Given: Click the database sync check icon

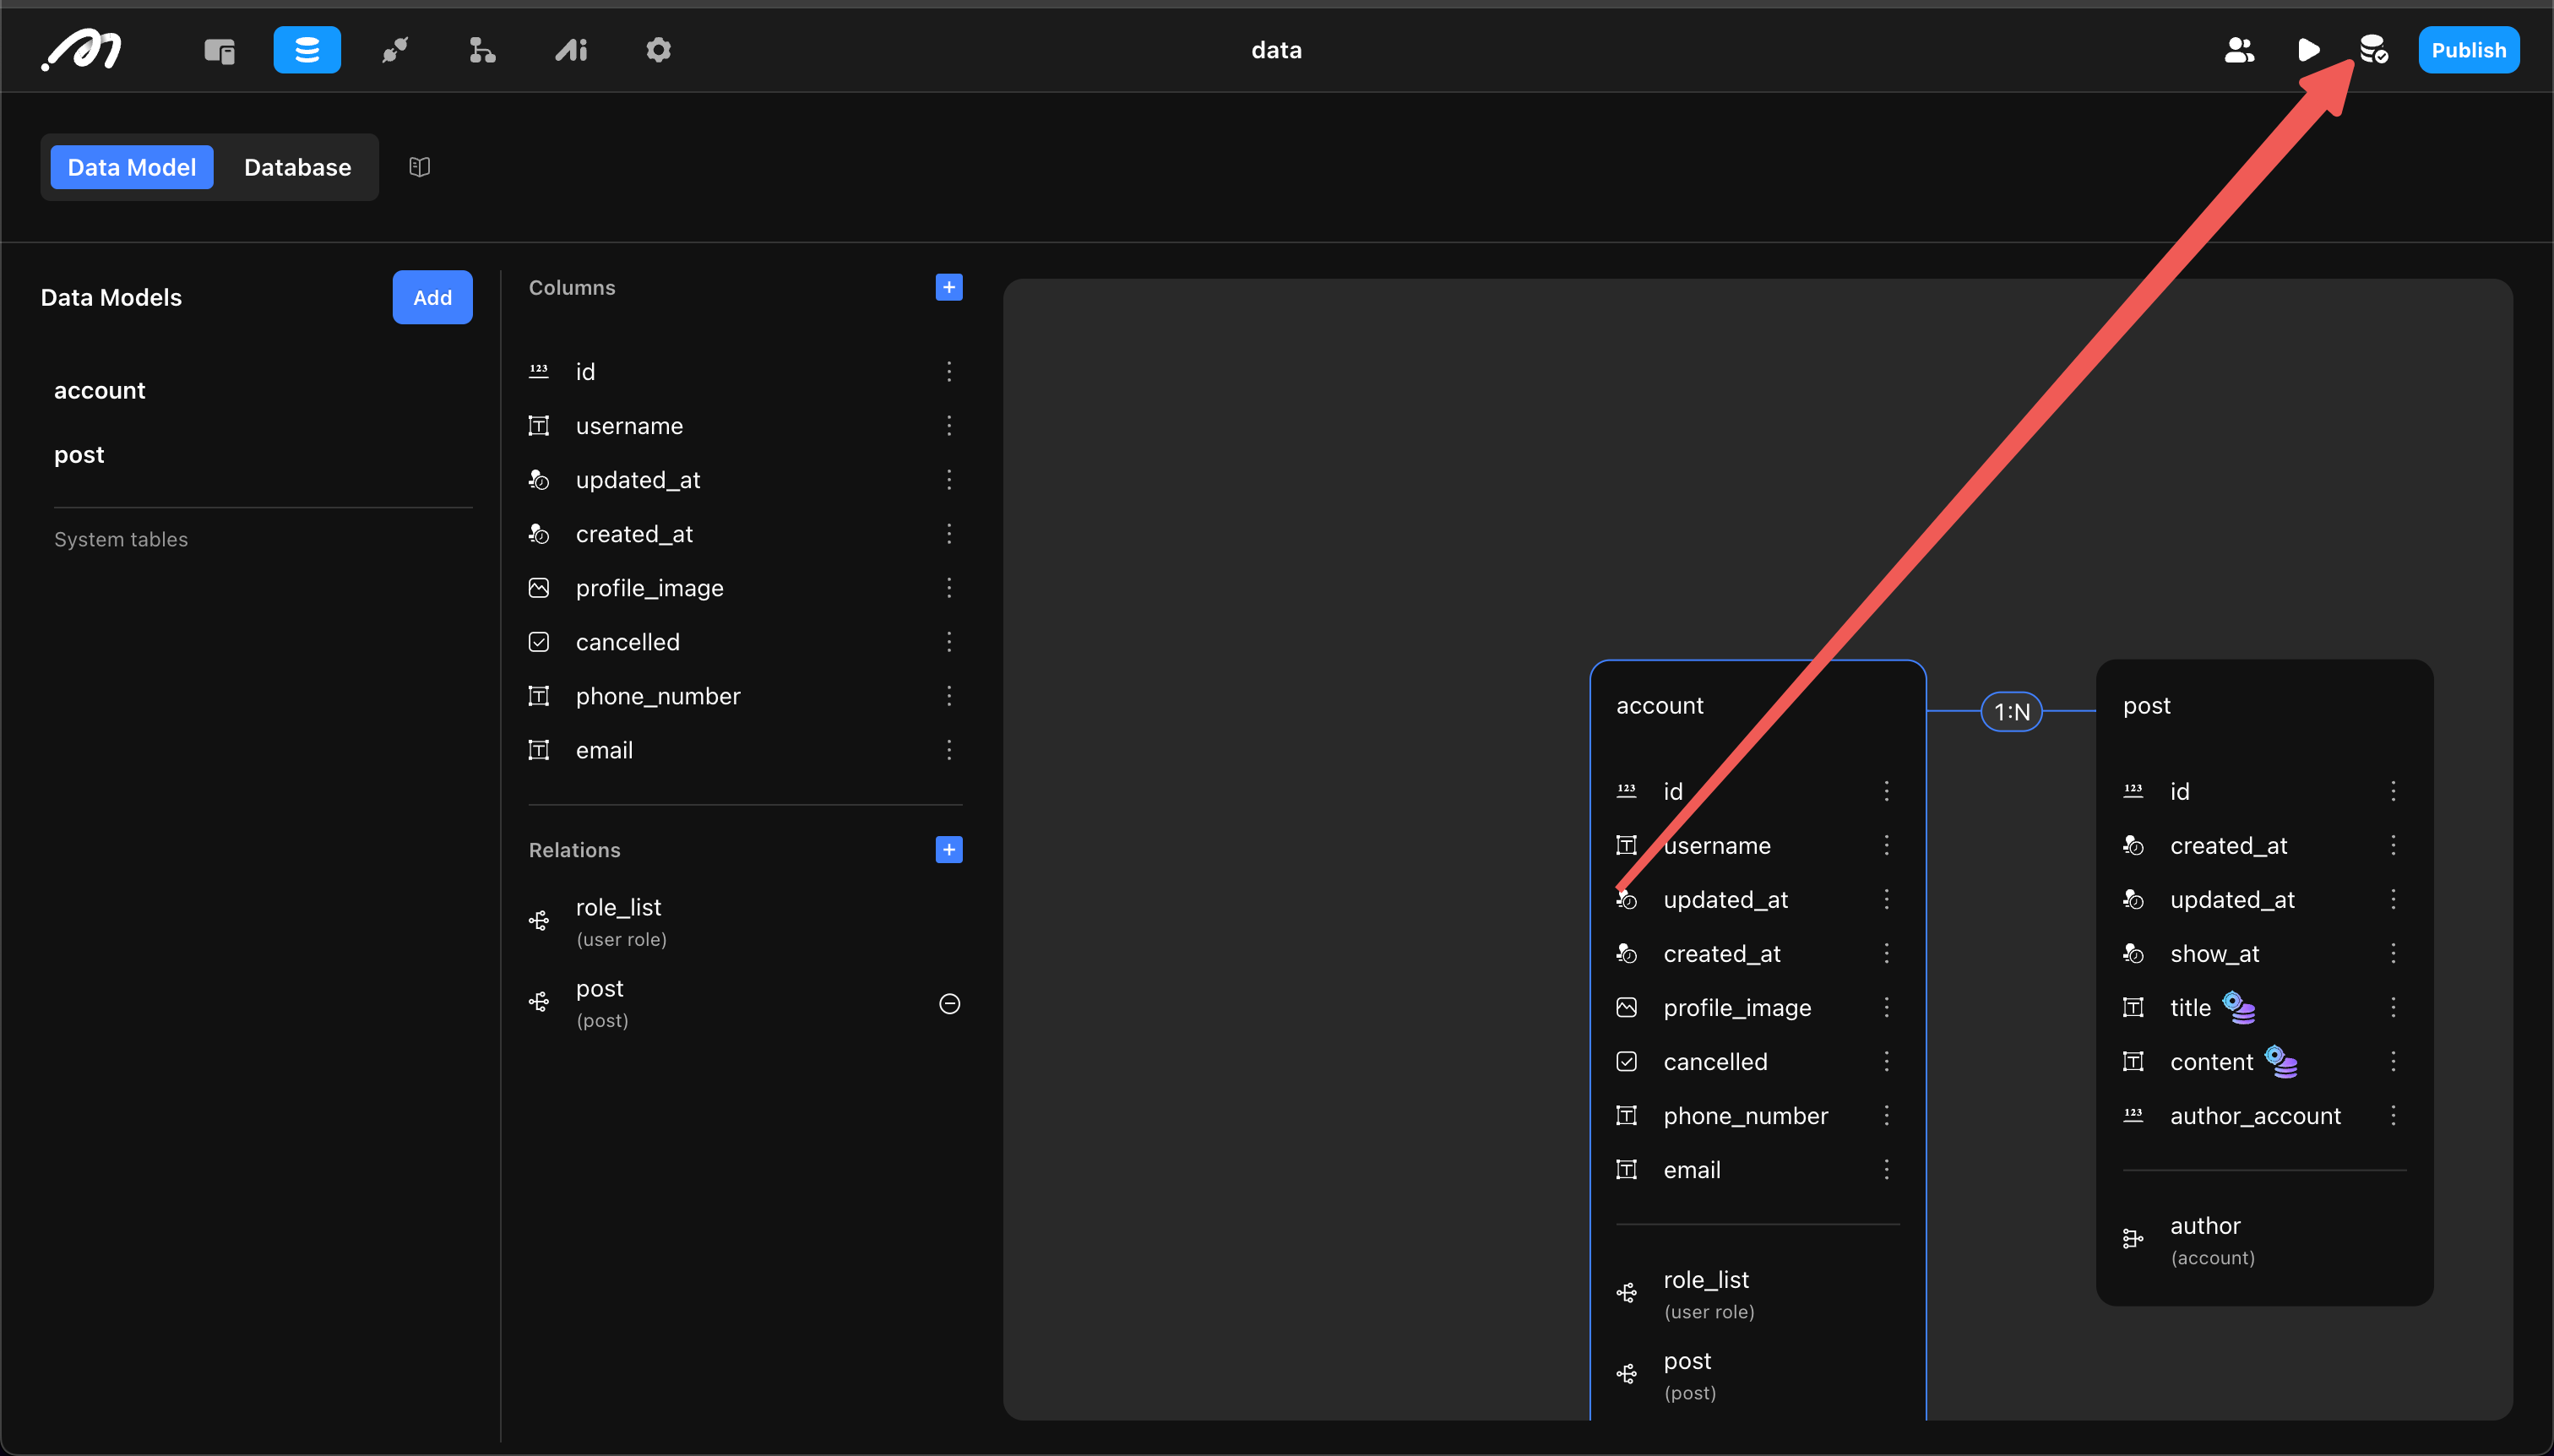Looking at the screenshot, I should pyautogui.click(x=2374, y=50).
